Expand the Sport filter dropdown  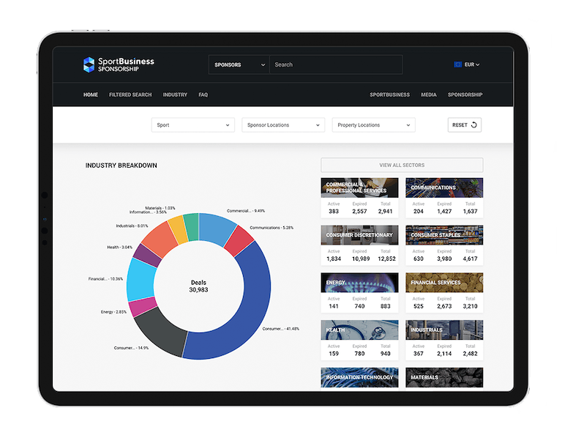click(193, 124)
